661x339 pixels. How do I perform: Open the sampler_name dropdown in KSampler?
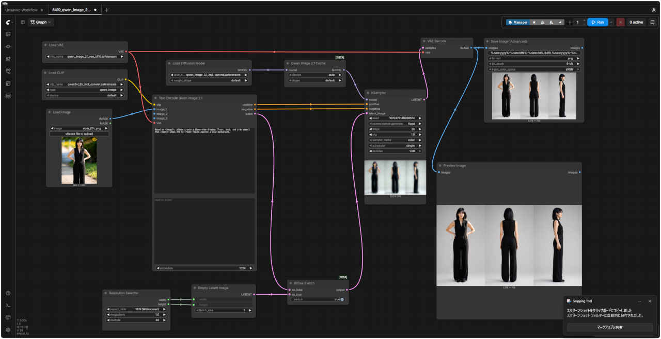coord(395,140)
